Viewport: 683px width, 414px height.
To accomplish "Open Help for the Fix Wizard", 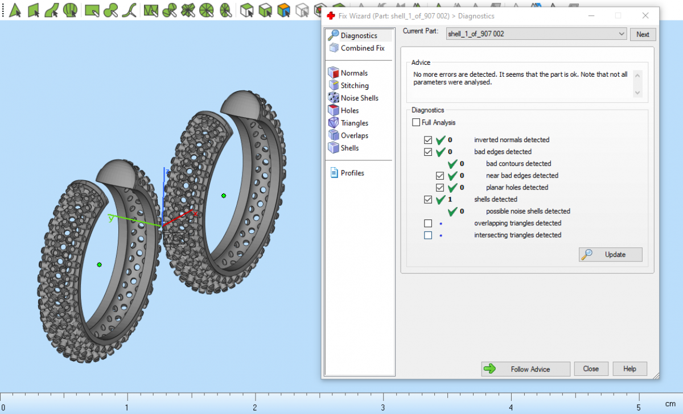I will point(629,369).
